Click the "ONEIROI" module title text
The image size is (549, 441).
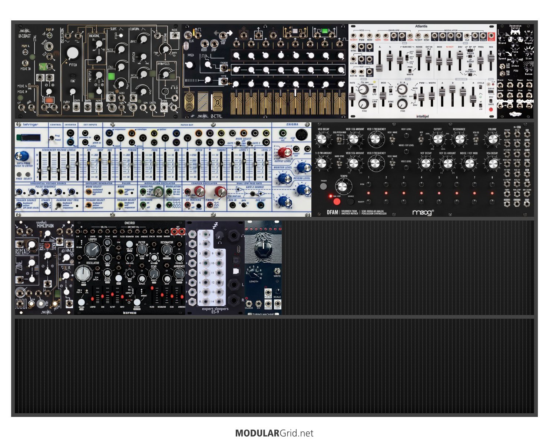130,223
